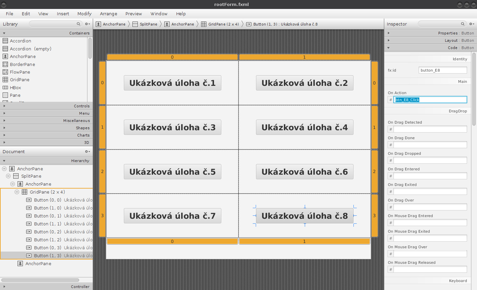Click the fx:id field containing button_E8

[443, 70]
